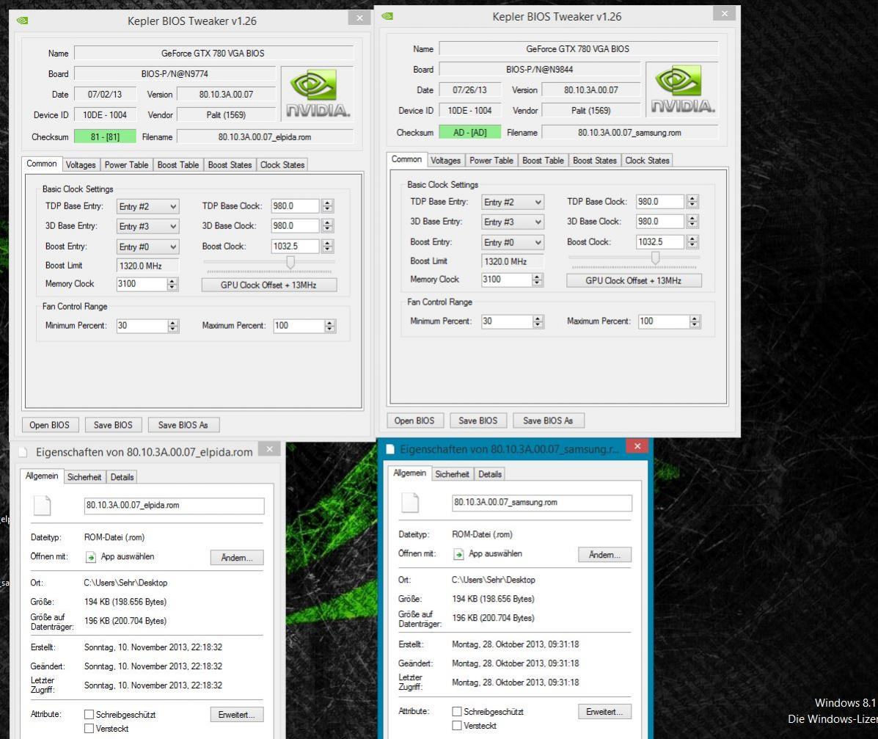
Task: Click title bar icon of right Kepler BIOS Tweaker
Action: (387, 16)
